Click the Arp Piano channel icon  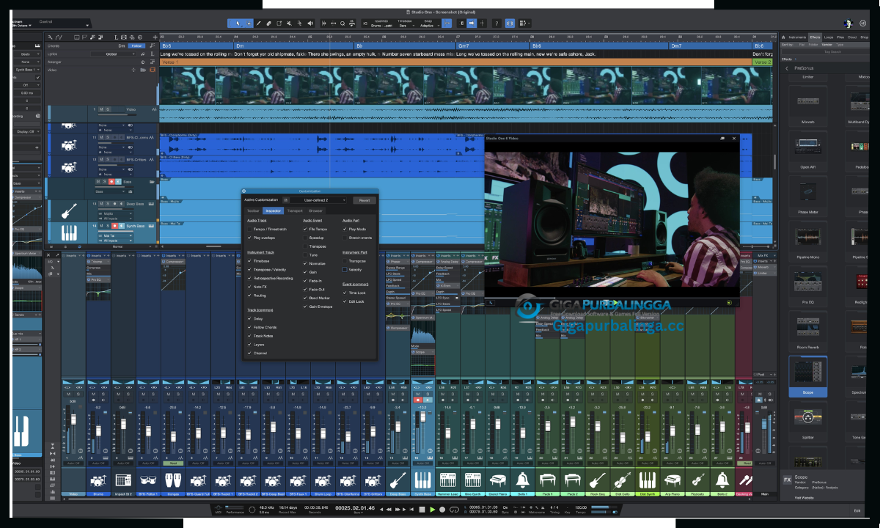tap(672, 480)
